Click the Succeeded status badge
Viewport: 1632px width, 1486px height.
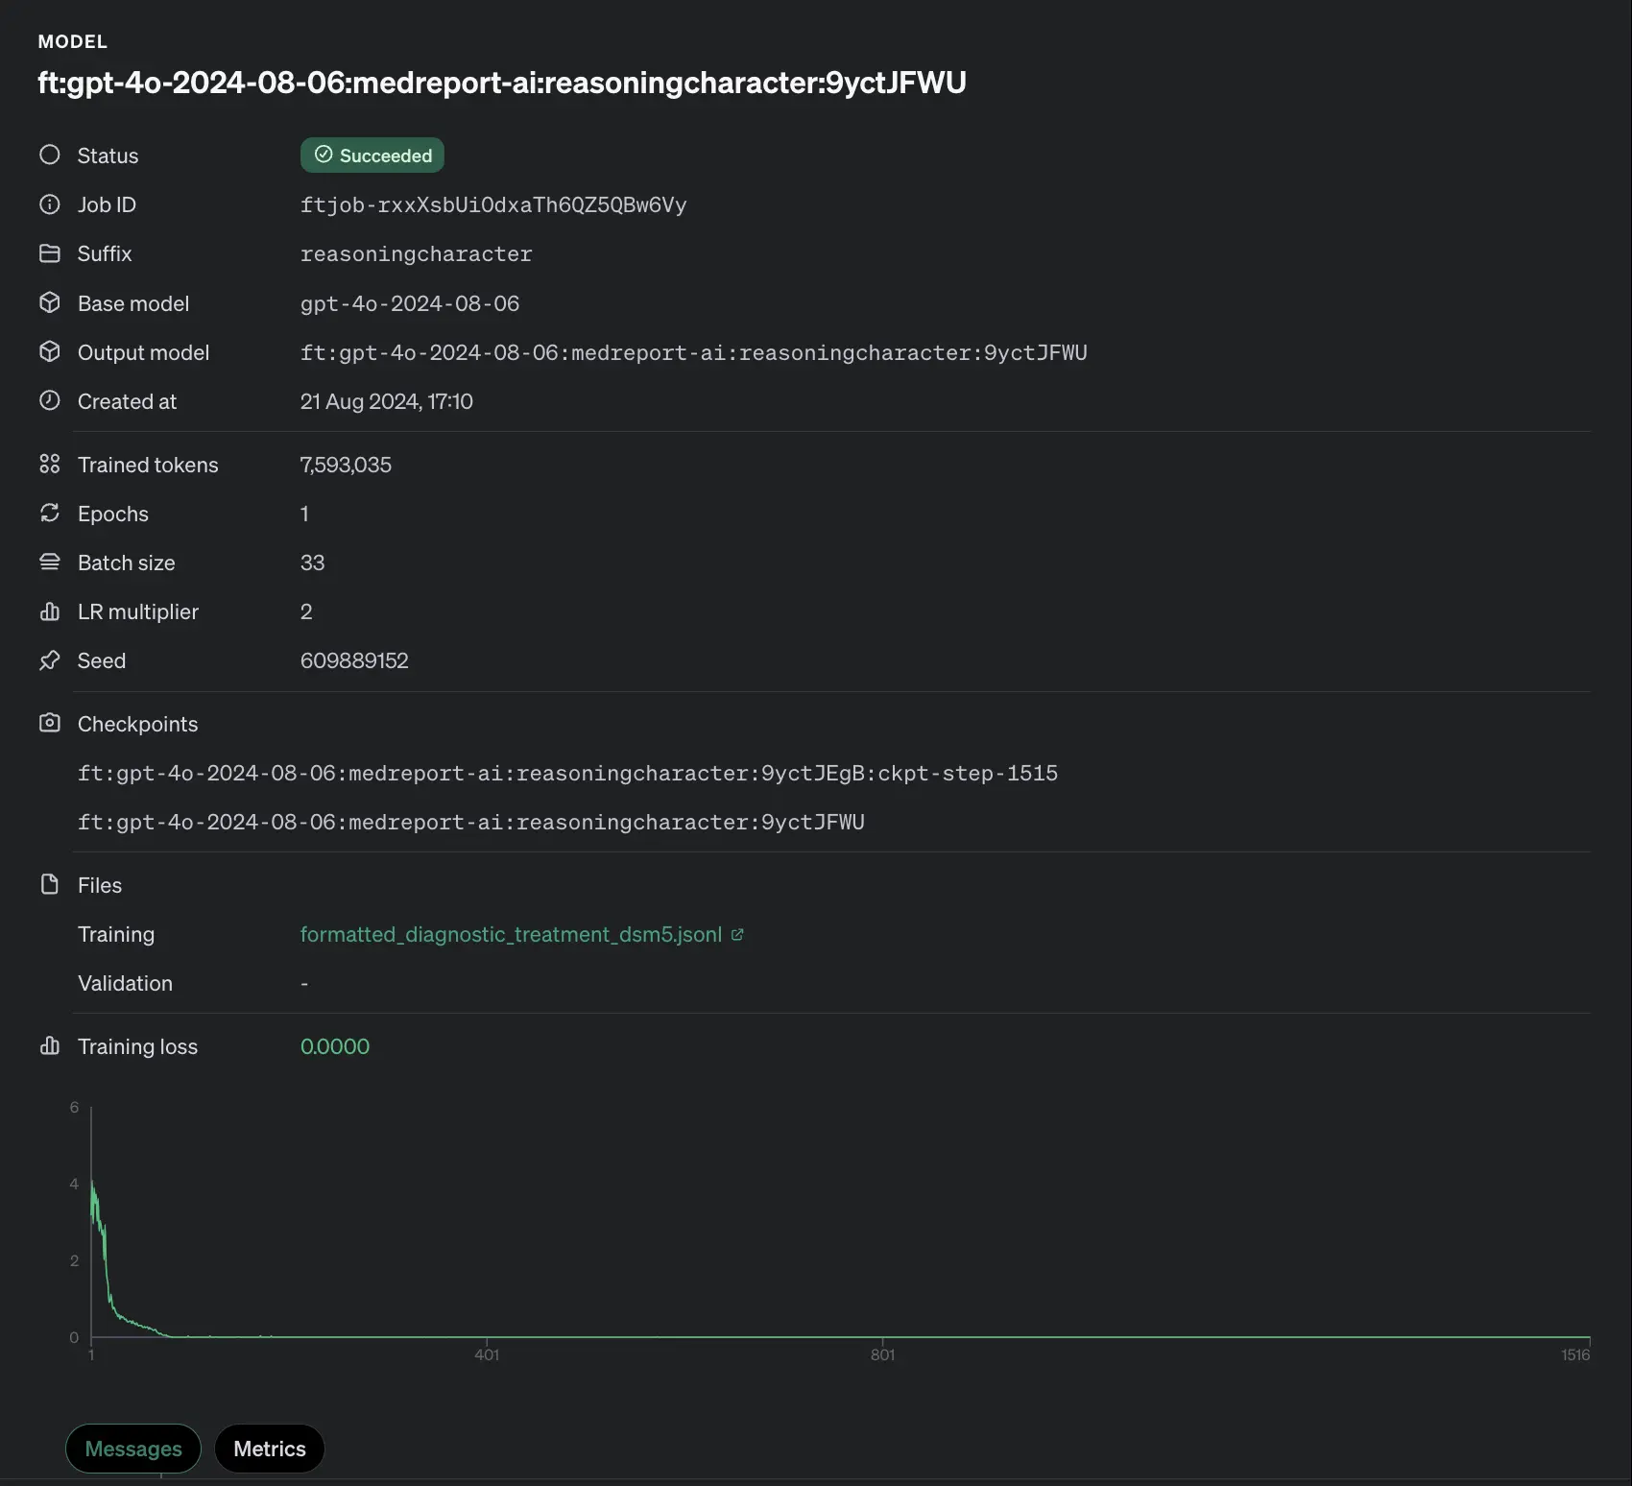[x=372, y=156]
